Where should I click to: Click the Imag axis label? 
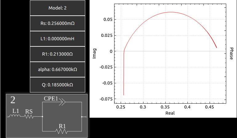point(95,53)
